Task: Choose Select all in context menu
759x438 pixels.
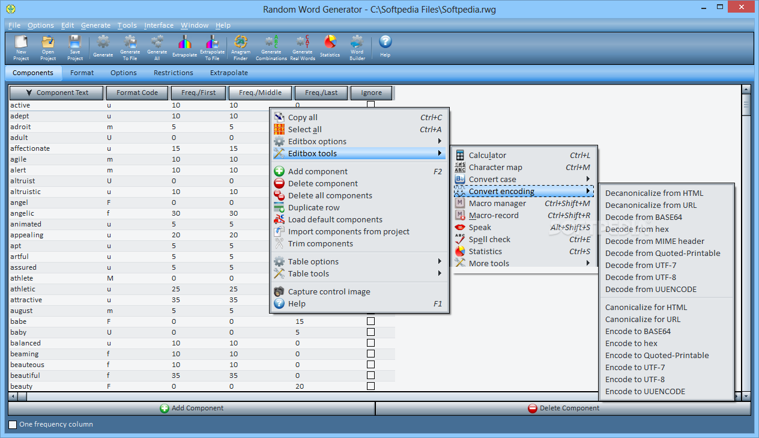Action: (x=359, y=129)
